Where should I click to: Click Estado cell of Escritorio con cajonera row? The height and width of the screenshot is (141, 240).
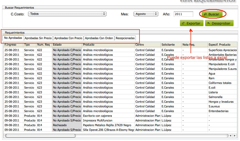pyautogui.click(x=67, y=116)
